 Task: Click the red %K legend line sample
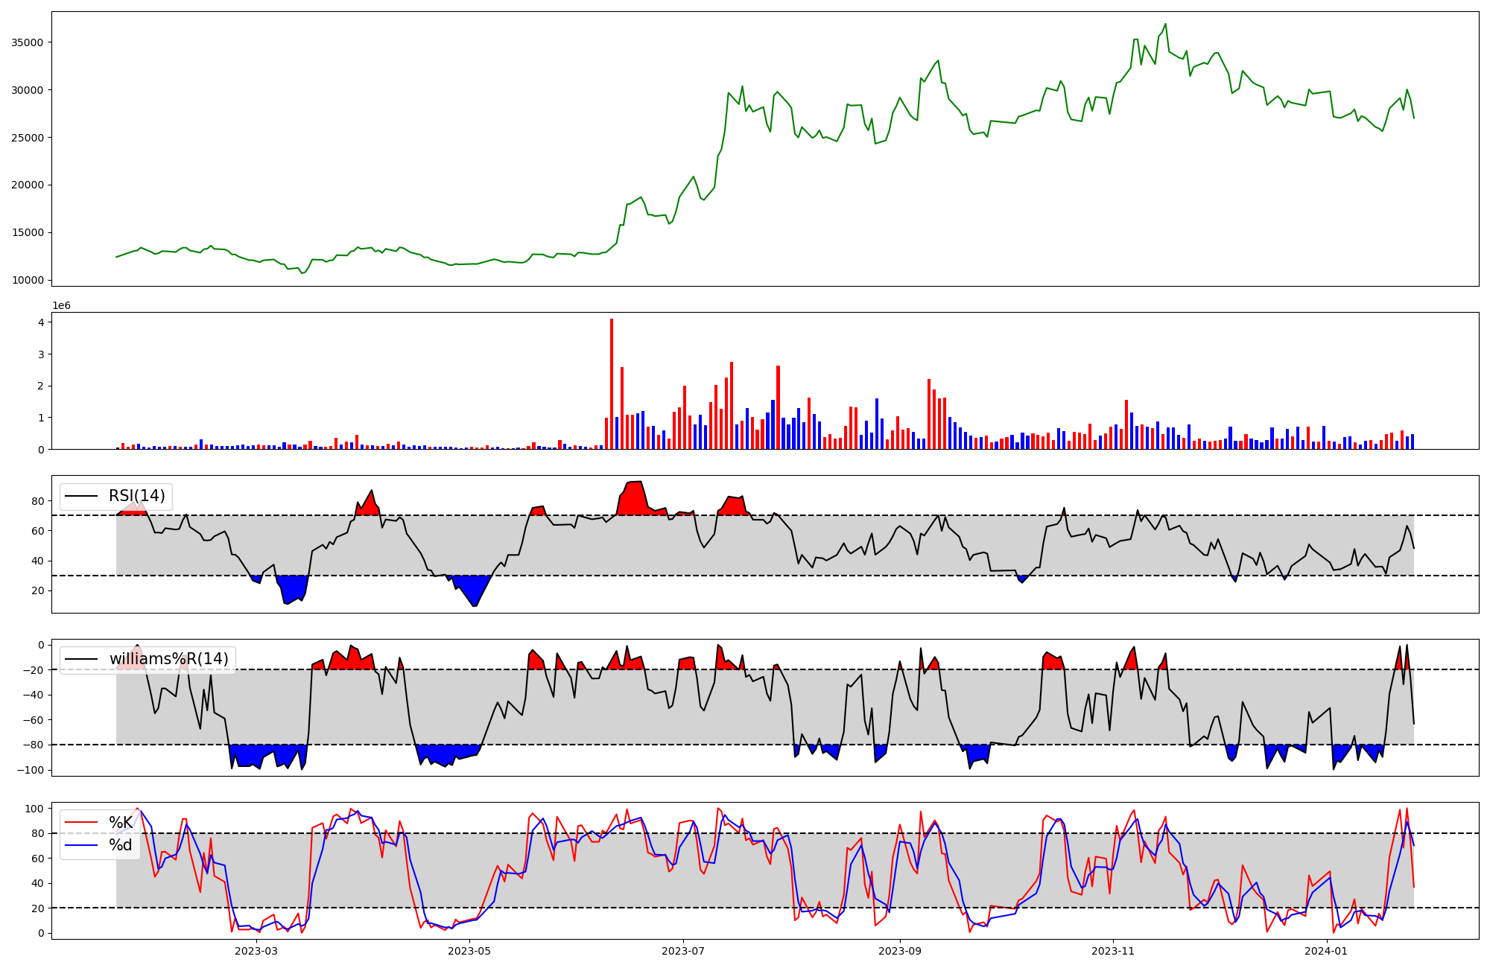click(x=81, y=822)
